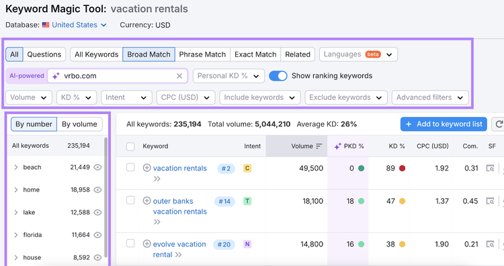
Task: Clear the vrbo.com domain field
Action: [179, 76]
